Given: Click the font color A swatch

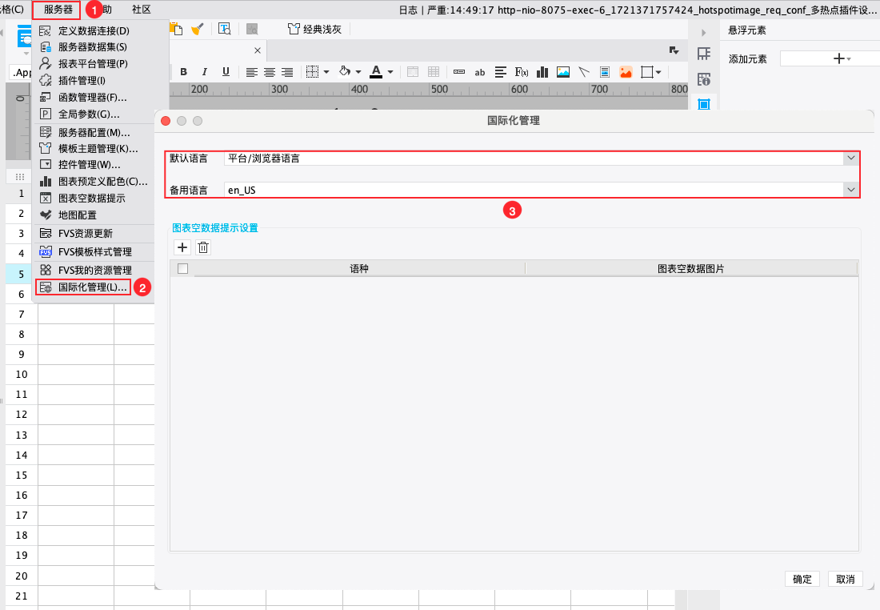Looking at the screenshot, I should click(x=376, y=72).
